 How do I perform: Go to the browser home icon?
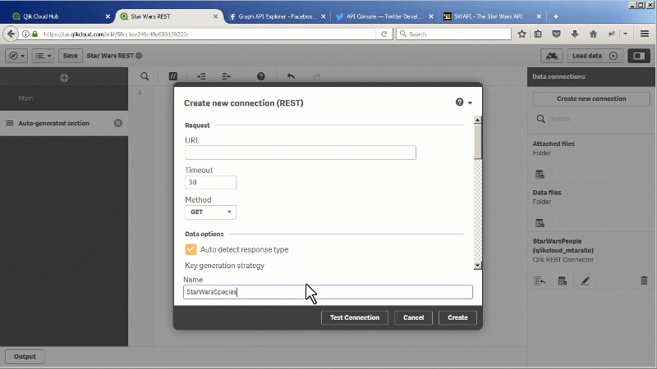[593, 34]
